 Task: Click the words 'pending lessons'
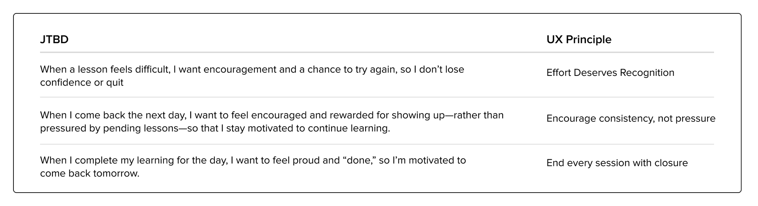coord(141,129)
